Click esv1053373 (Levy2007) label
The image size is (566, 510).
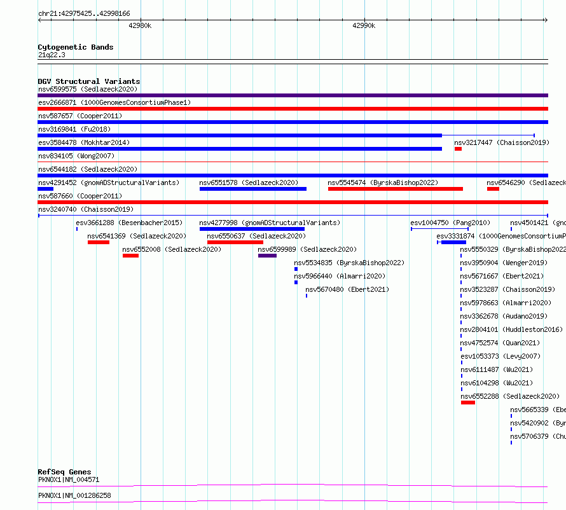click(x=500, y=356)
